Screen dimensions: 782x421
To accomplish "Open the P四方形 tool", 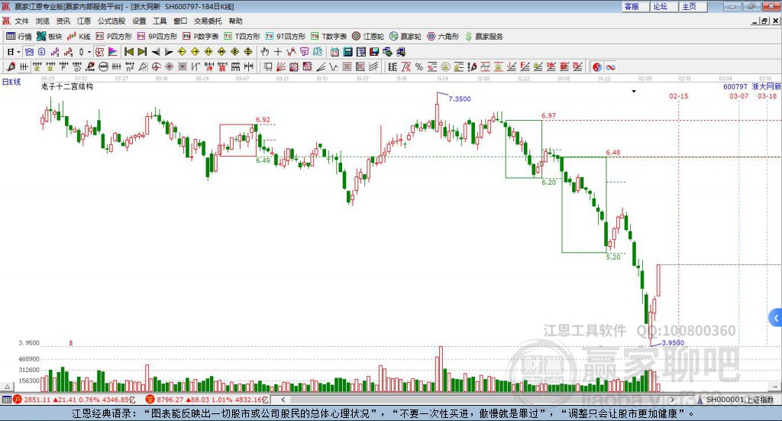I will click(x=114, y=37).
